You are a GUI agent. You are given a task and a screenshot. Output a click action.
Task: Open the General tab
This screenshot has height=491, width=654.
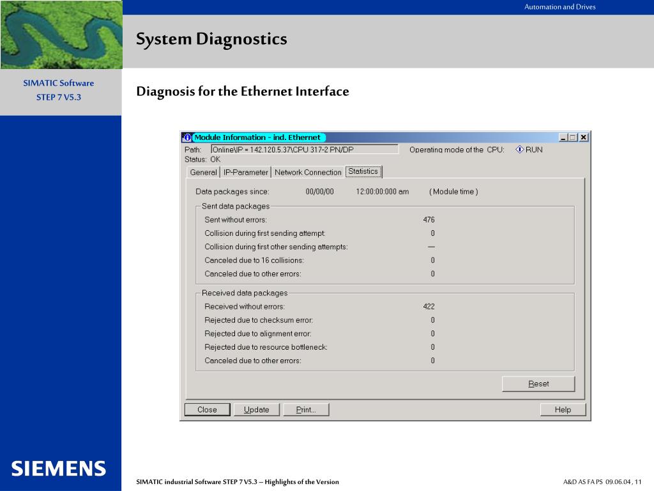pyautogui.click(x=203, y=172)
